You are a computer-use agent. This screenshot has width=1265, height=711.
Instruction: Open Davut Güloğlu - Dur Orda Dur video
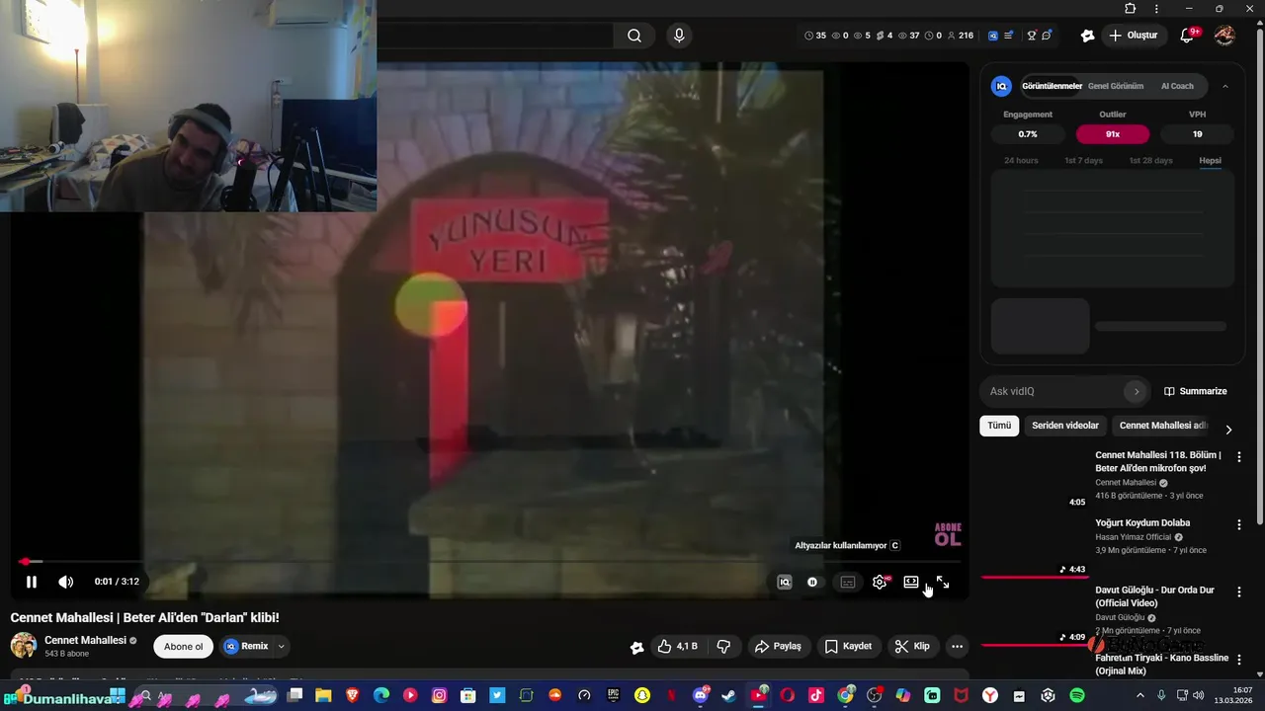(1154, 596)
